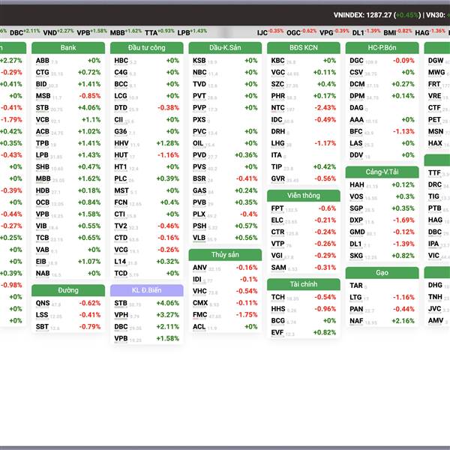This screenshot has height=450, width=450.
Task: Select EVF stock row +0.82%
Action: (304, 332)
